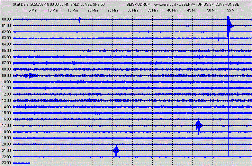Click the 35 Min axis label

(x=152, y=10)
